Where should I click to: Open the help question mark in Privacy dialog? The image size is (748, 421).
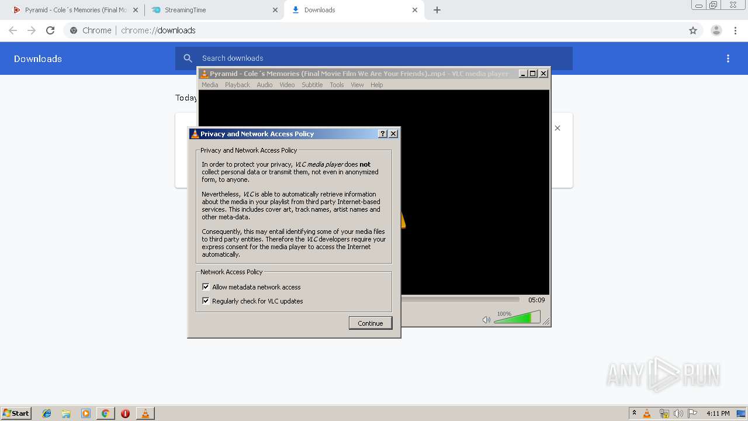(x=383, y=134)
